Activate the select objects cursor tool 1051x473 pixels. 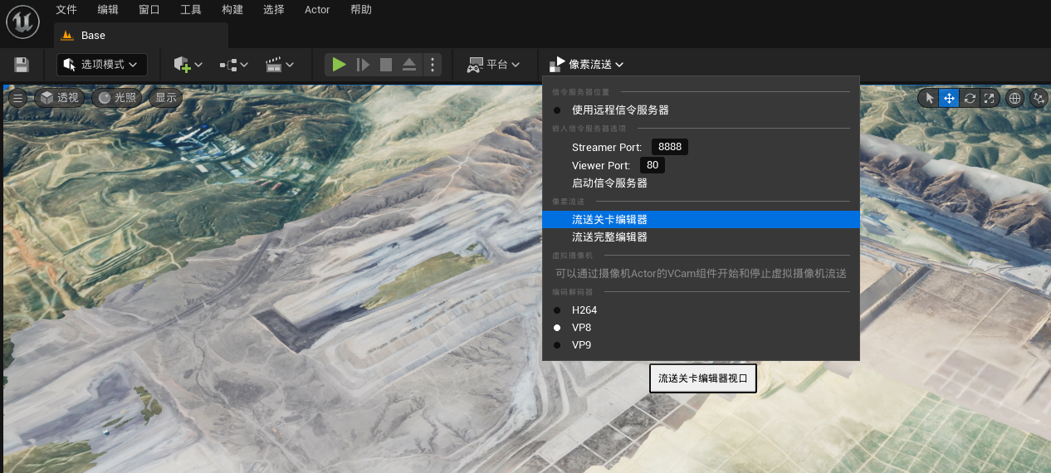[929, 98]
